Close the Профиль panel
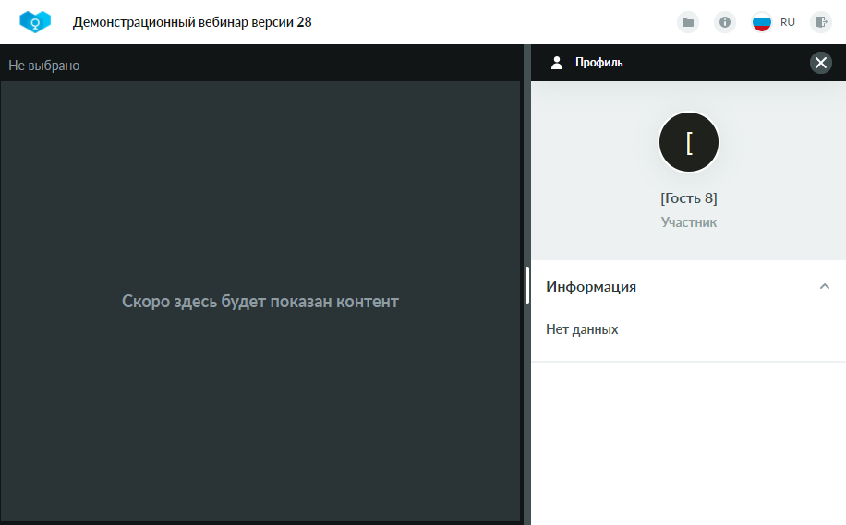Screen dimensions: 846x525 821,63
